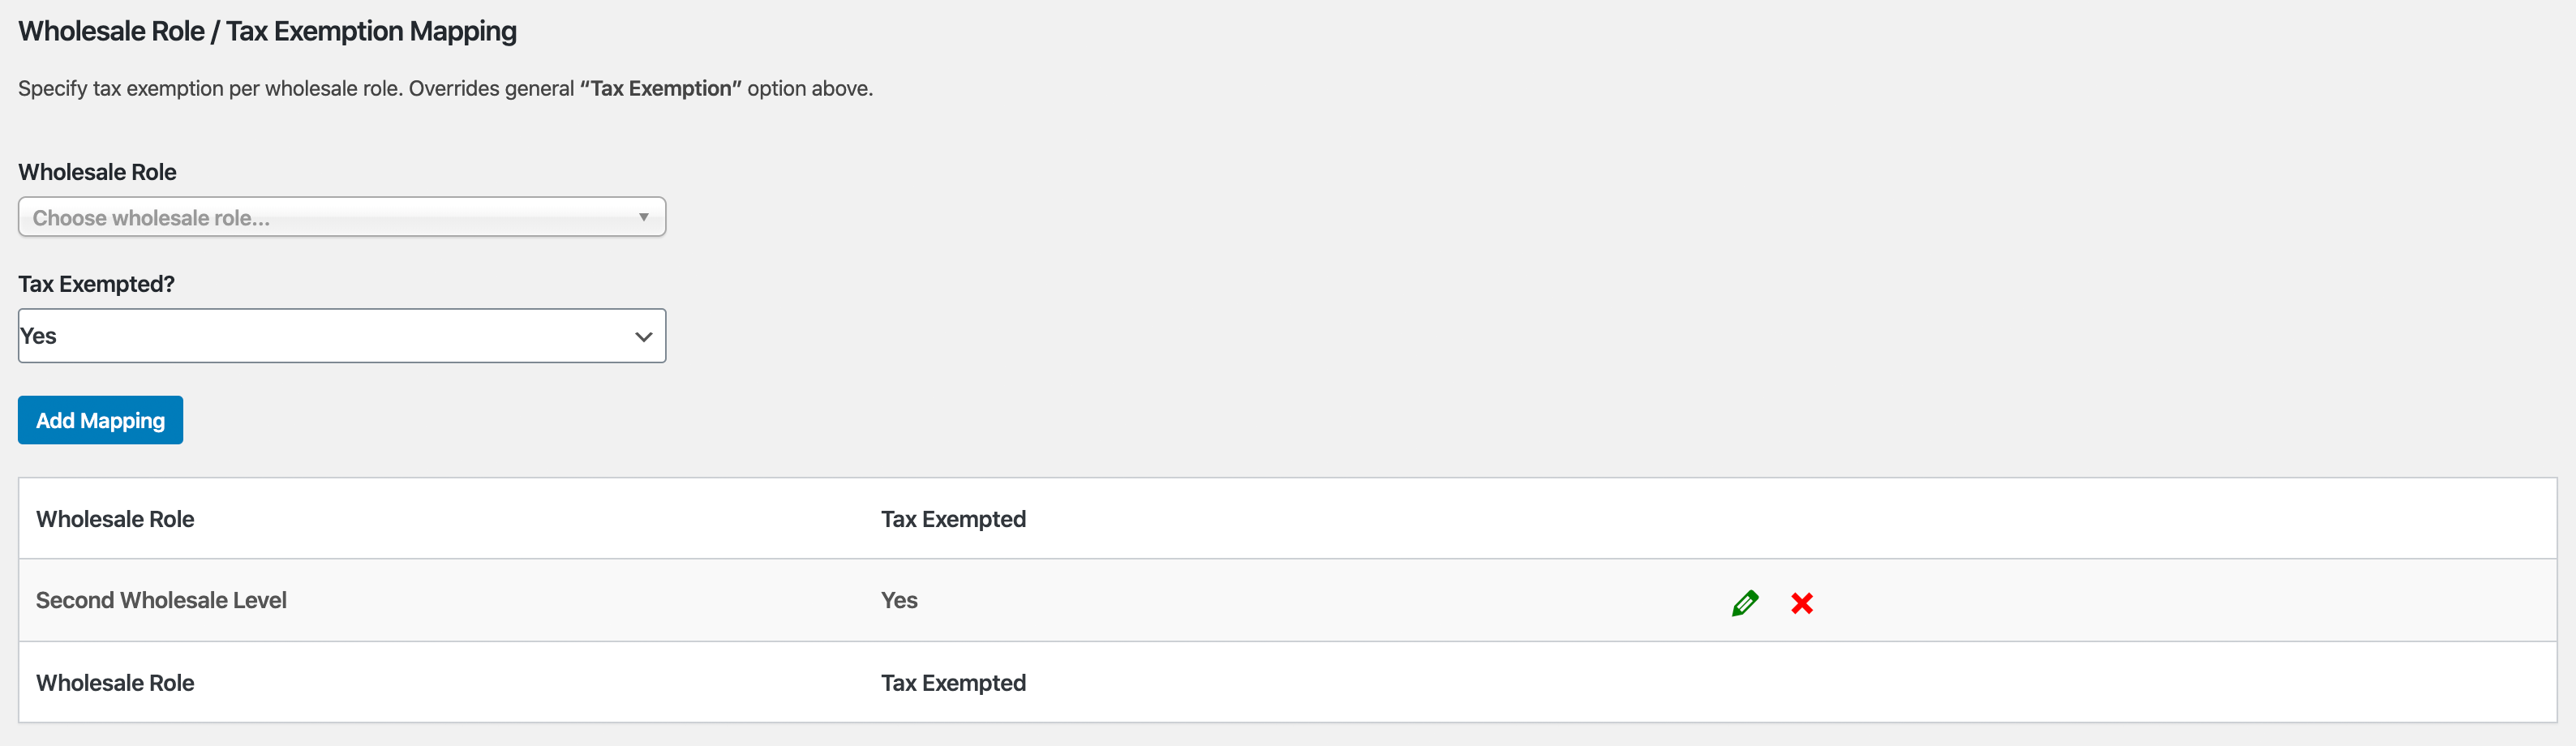Click the "Choose wholesale role..." placeholder text
The height and width of the screenshot is (746, 2576).
coord(151,218)
